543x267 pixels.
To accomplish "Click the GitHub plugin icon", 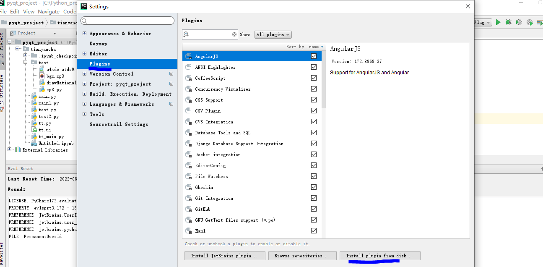I will click(189, 209).
